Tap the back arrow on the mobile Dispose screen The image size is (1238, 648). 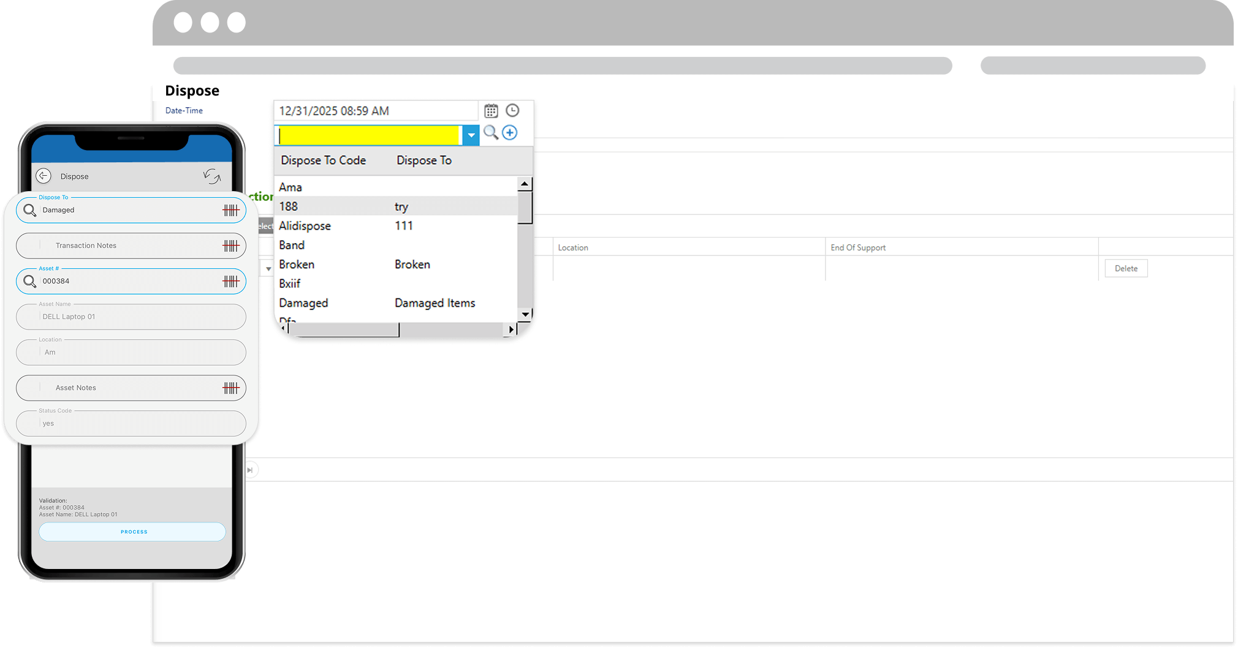[44, 176]
